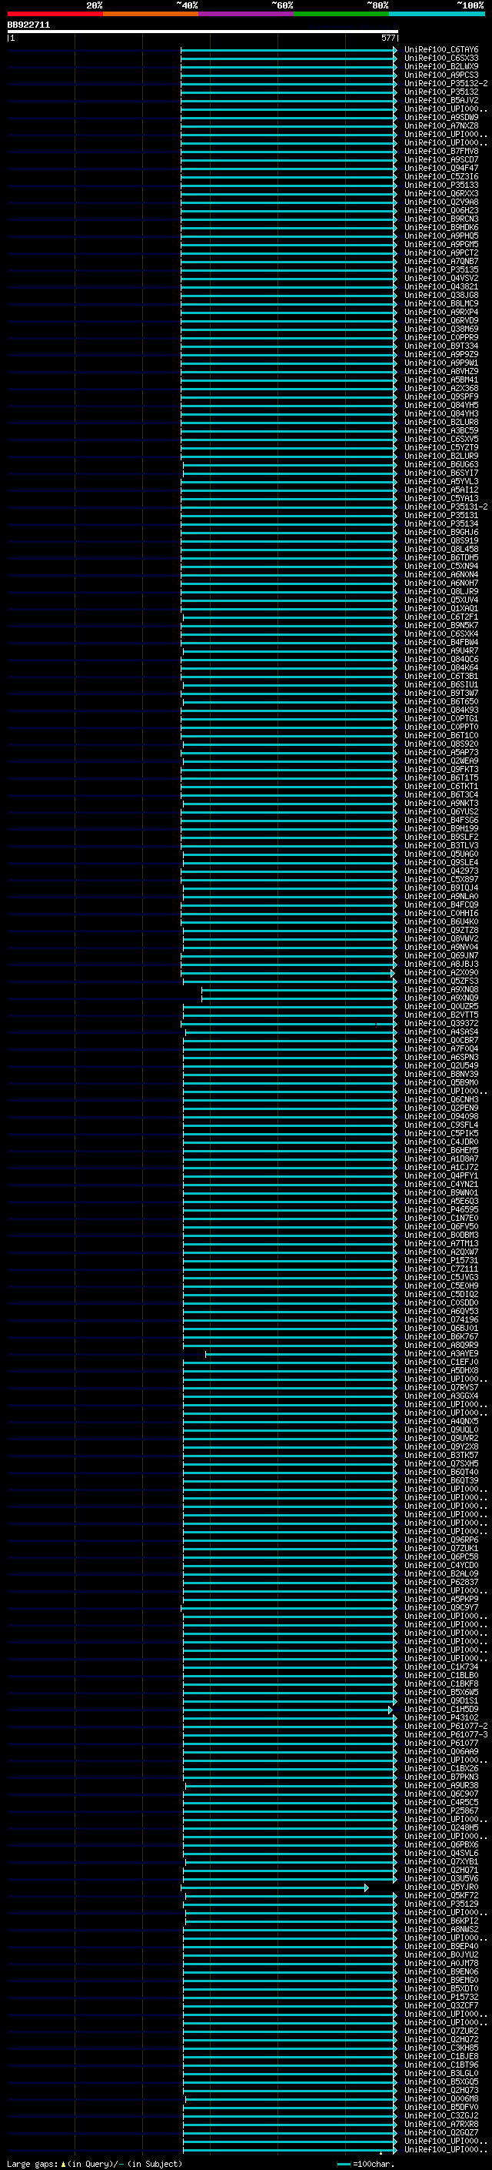Viewport: 492px width, 2170px height.
Task: Select the UniRef100_B7FMW8 label
Action: (440, 152)
